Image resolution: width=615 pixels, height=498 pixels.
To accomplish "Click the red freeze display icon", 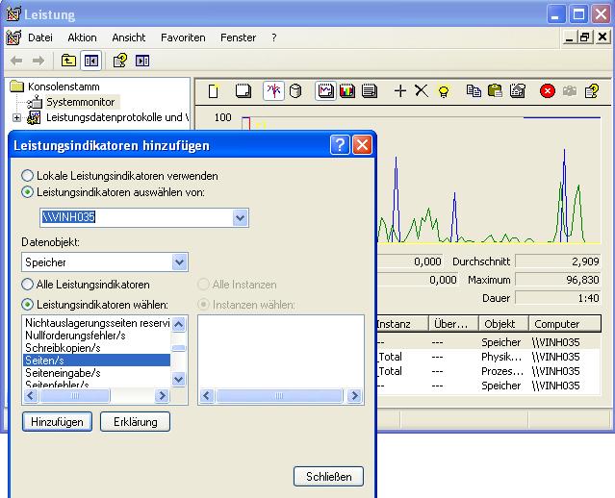I will pos(547,91).
